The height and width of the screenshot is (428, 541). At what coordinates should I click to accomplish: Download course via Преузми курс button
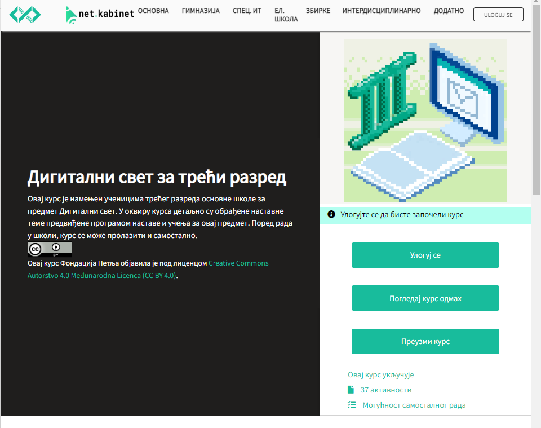(425, 341)
